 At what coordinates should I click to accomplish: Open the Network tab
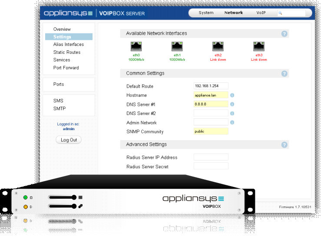234,13
